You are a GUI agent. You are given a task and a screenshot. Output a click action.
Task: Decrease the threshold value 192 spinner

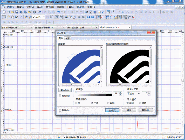click(x=121, y=94)
